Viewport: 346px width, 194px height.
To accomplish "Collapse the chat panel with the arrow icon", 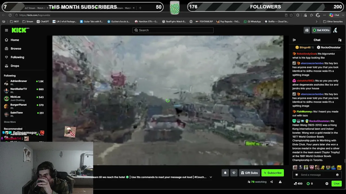I will pyautogui.click(x=294, y=40).
